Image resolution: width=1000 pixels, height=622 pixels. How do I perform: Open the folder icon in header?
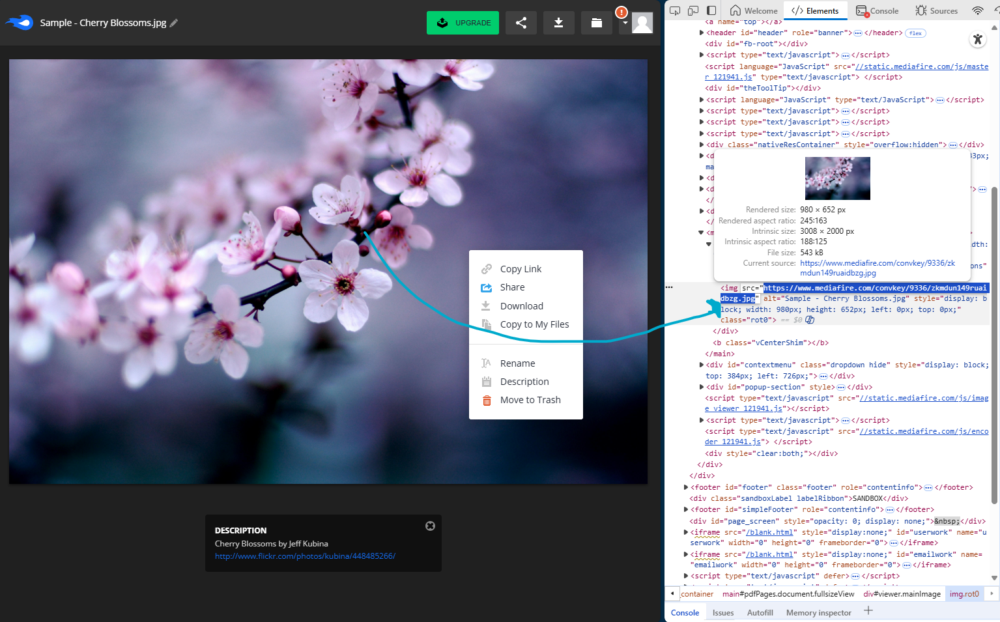point(596,23)
